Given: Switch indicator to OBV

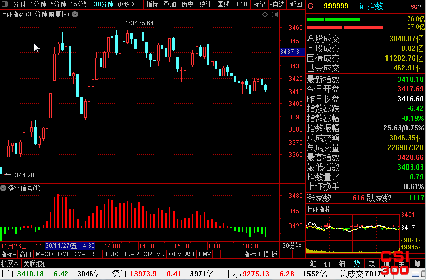Looking at the screenshot, I should click(x=175, y=254).
